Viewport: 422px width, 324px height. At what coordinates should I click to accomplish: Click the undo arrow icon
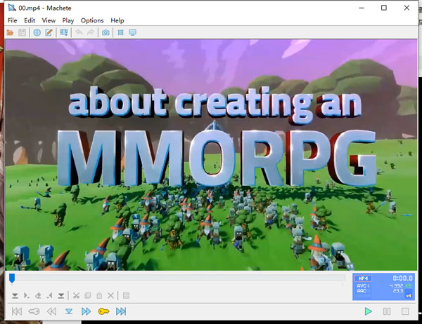[79, 32]
